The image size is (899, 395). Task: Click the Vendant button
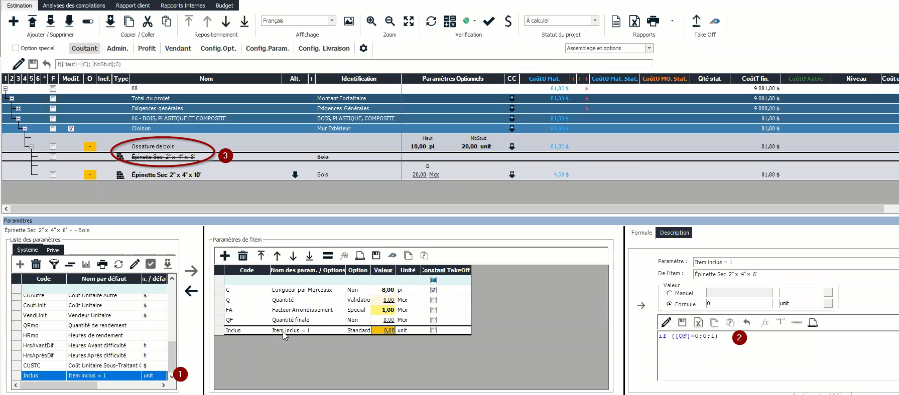click(178, 48)
